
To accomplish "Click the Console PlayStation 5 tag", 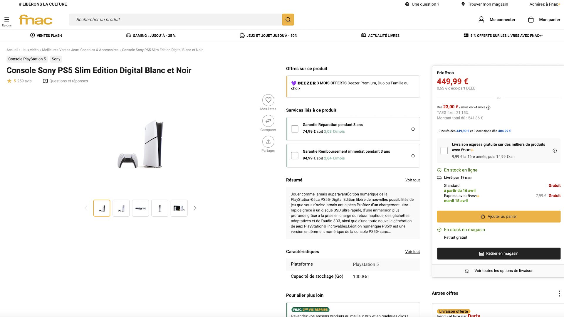I will [x=27, y=59].
